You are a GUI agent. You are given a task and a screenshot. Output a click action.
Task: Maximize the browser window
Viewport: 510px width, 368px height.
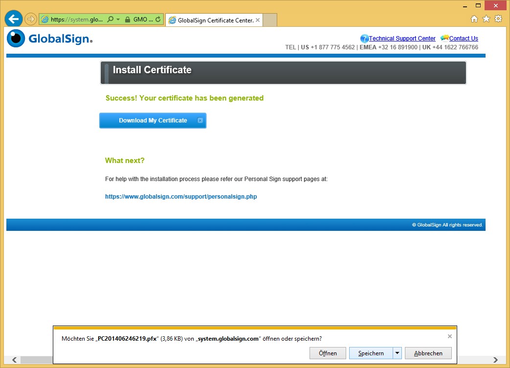pos(478,5)
